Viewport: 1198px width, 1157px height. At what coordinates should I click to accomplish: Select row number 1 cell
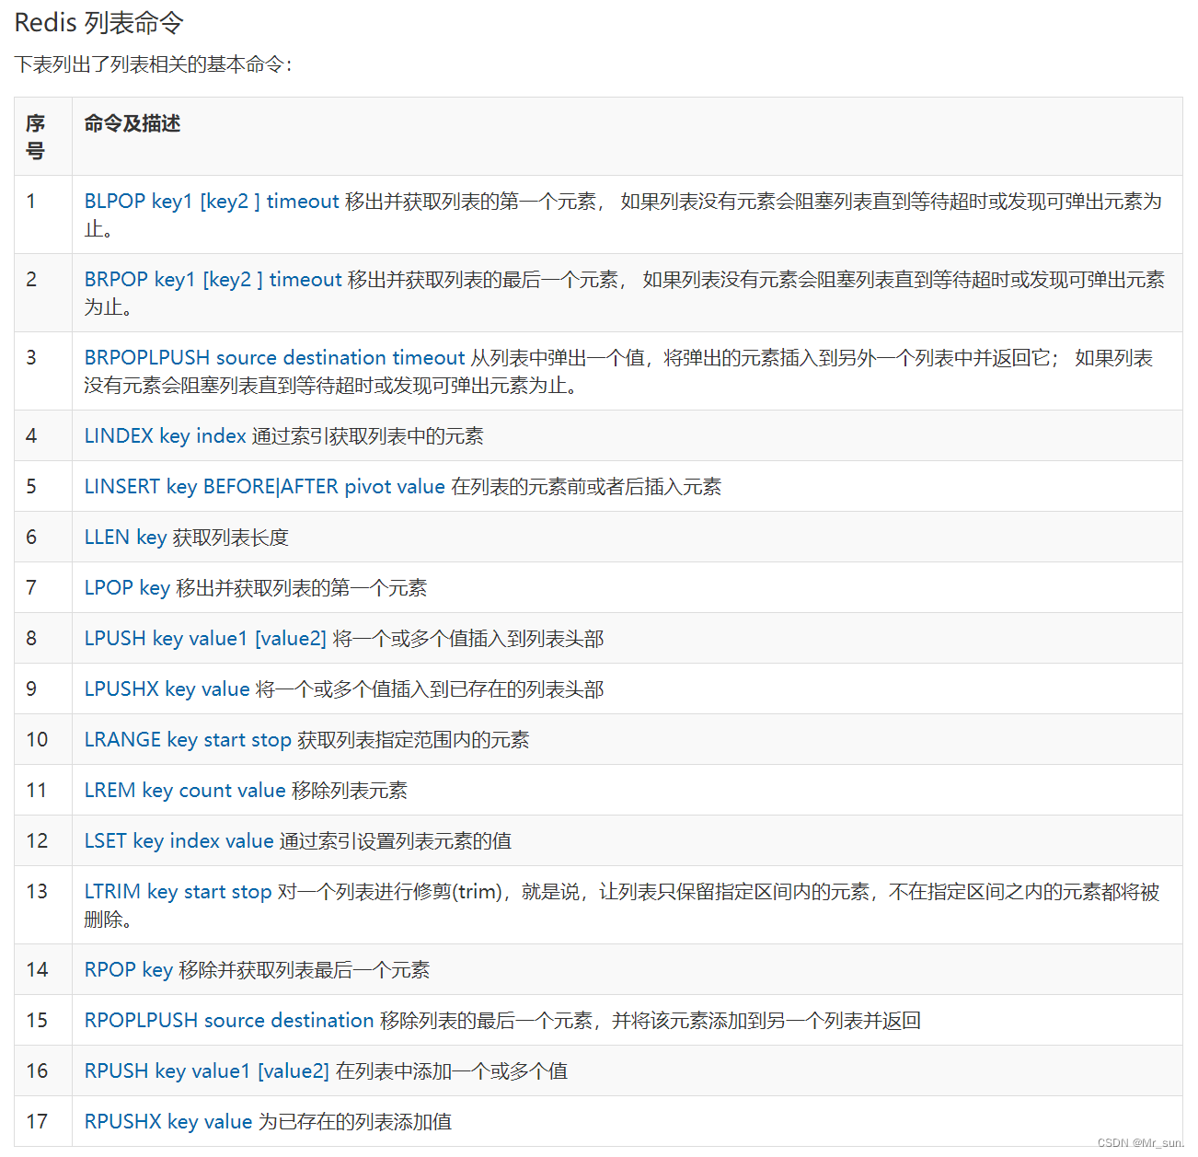tap(43, 214)
